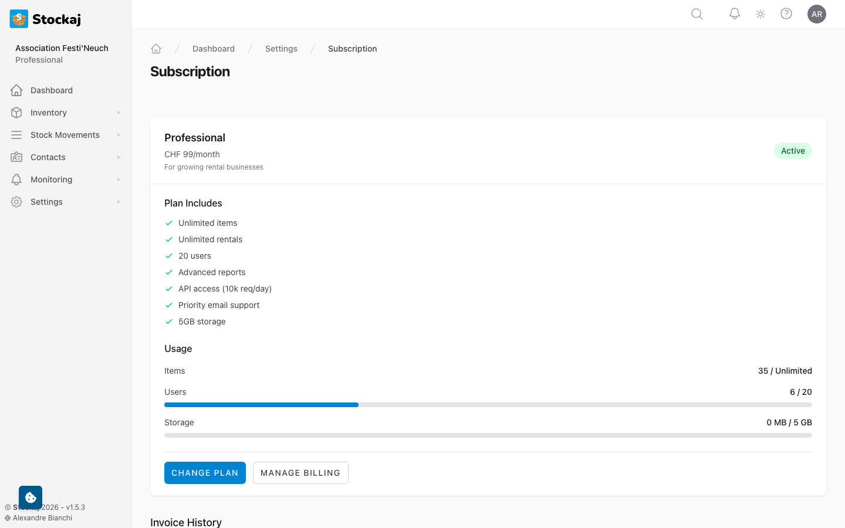The image size is (845, 528).
Task: Open cookie preferences button
Action: coord(31,497)
